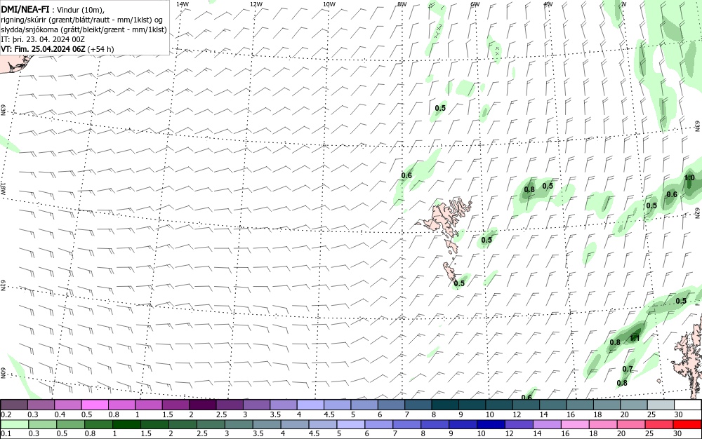Click the dark teal upper-row swatch for 8
This screenshot has height=439, width=702.
pyautogui.click(x=446, y=405)
